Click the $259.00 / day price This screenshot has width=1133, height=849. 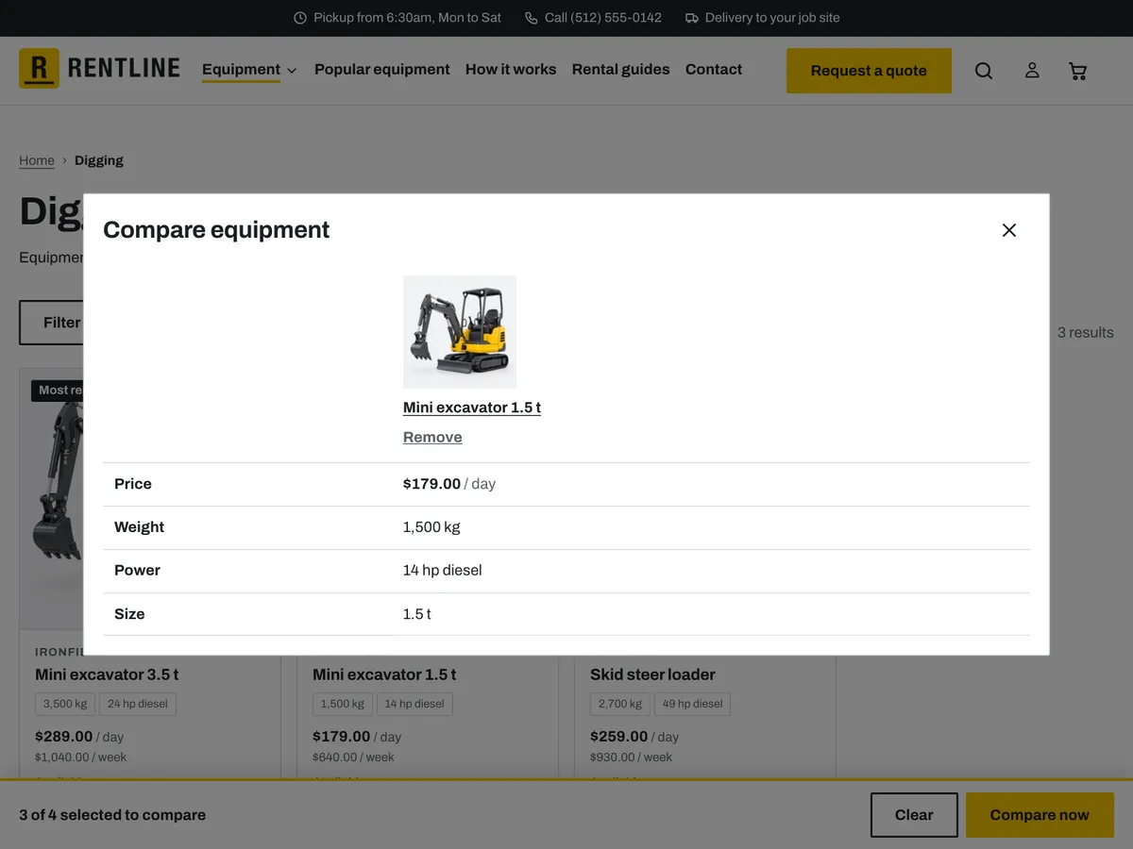(x=634, y=737)
